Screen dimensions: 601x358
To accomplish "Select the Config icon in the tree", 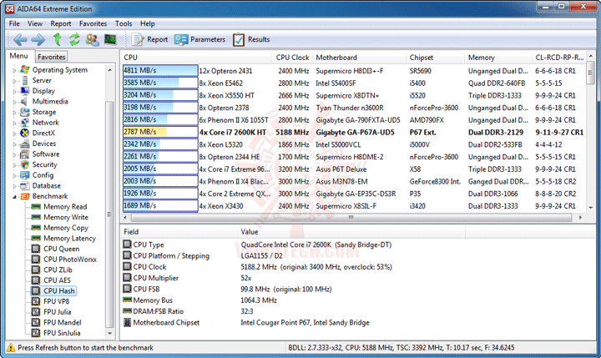I will (x=24, y=175).
